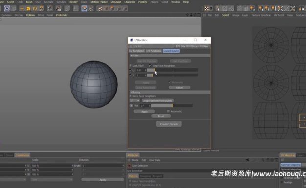The width and height of the screenshot is (306, 188).
Task: Open the MoGraph menu
Action: (x=116, y=2)
